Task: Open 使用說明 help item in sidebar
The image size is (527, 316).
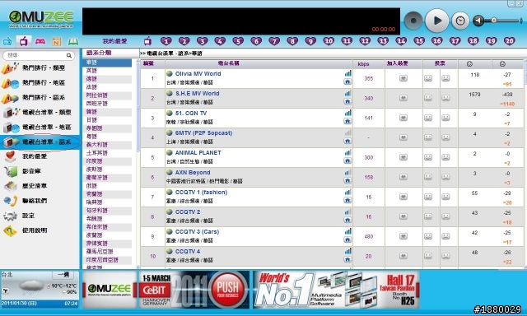Action: pyautogui.click(x=40, y=230)
